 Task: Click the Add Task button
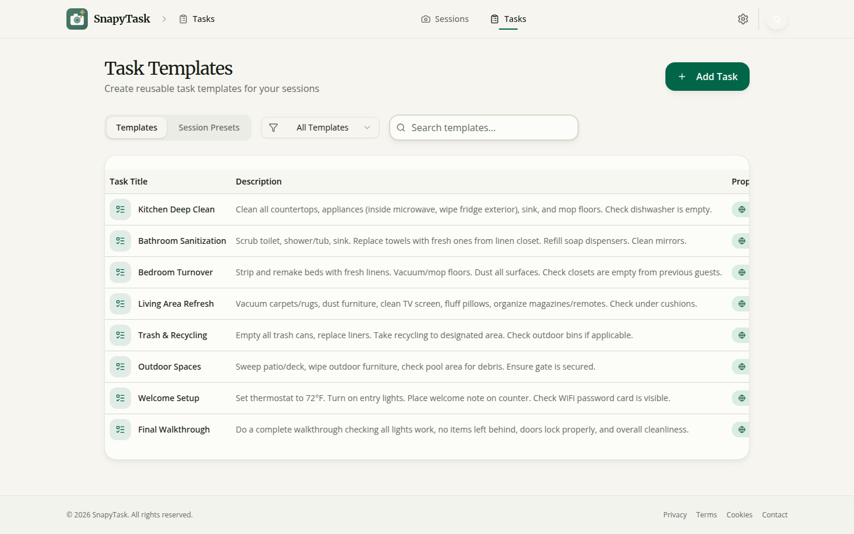(707, 77)
